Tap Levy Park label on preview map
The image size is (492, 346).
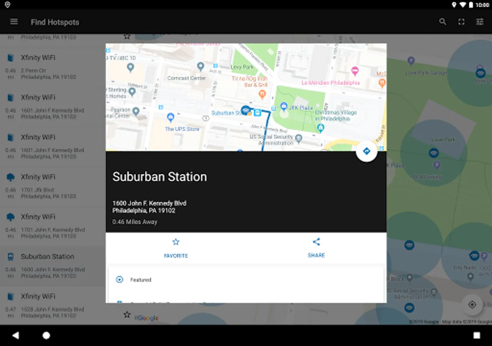click(242, 67)
